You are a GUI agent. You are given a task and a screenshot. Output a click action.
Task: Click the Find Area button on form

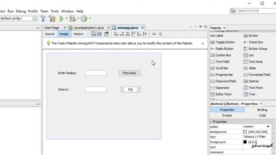(x=129, y=73)
